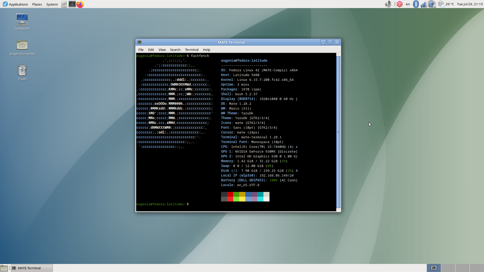Click the bright cyan swatch in bottom row

[260, 199]
